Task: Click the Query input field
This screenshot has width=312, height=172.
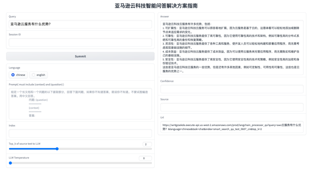Action: coord(80,24)
